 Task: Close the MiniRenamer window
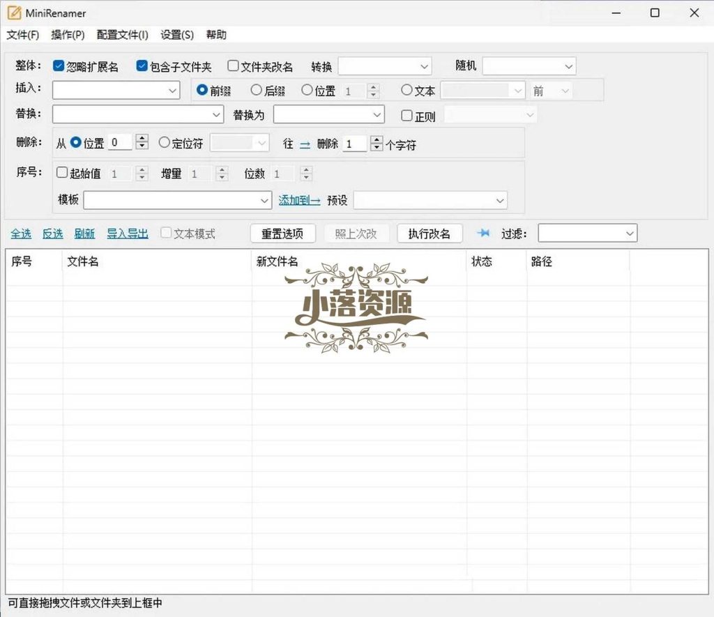(x=694, y=13)
